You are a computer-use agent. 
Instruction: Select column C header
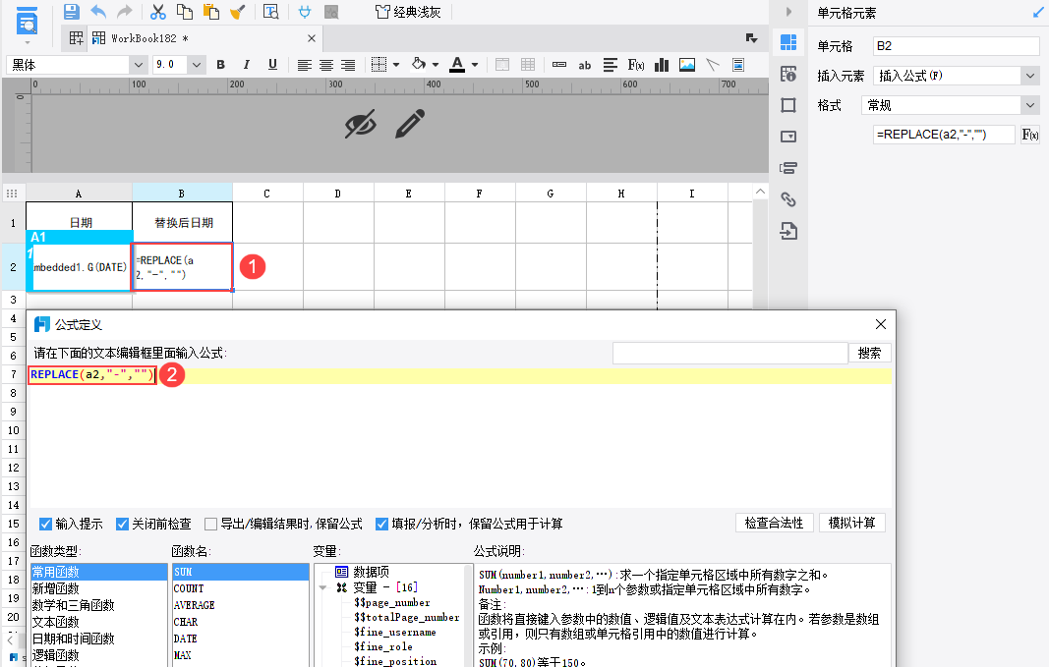[x=267, y=194]
